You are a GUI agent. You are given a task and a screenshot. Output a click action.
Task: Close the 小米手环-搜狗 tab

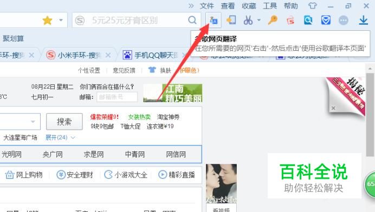(x=108, y=55)
